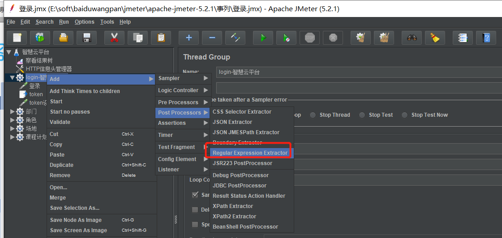
Task: Choose XPath2 Extractor
Action: point(252,216)
